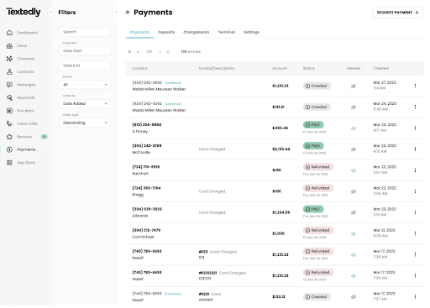
Task: Toggle viewed eye for $121.21 payment
Action: click(354, 107)
